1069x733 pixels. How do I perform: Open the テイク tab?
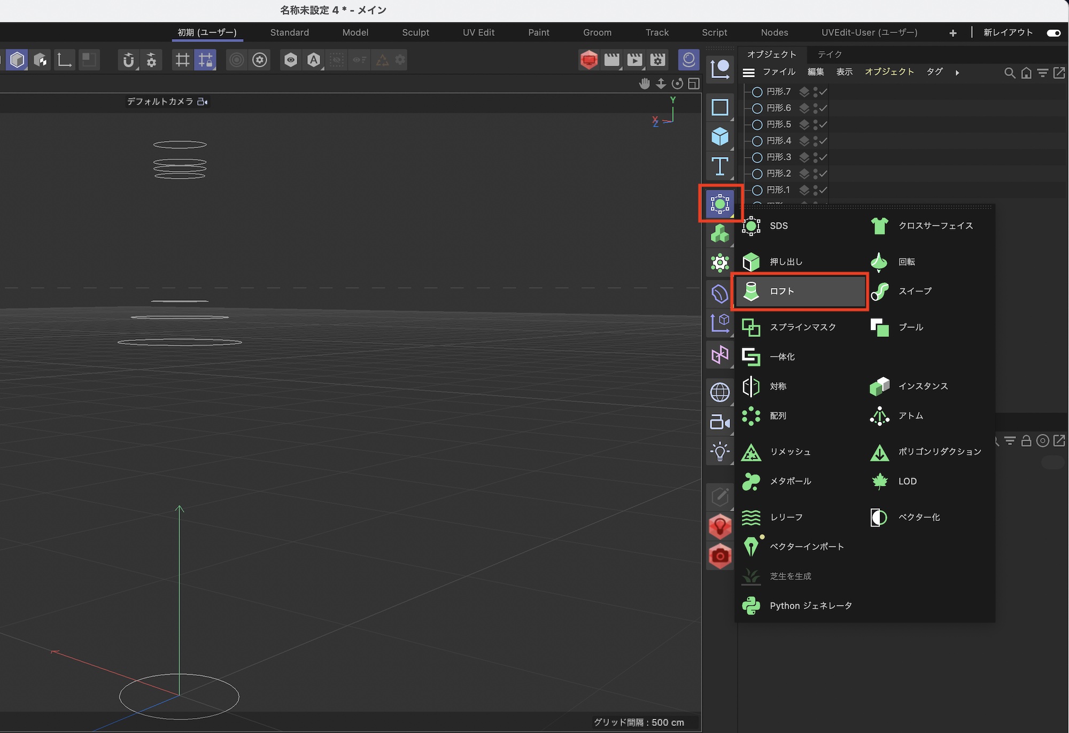click(x=830, y=54)
